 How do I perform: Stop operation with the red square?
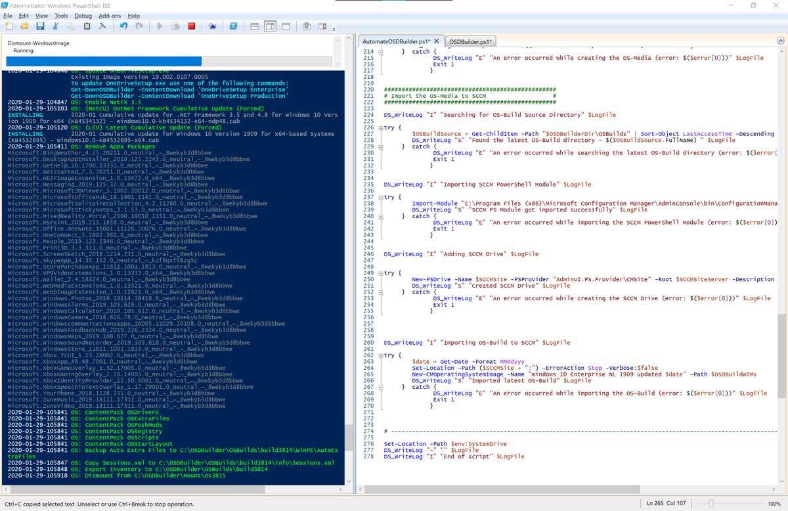point(192,26)
